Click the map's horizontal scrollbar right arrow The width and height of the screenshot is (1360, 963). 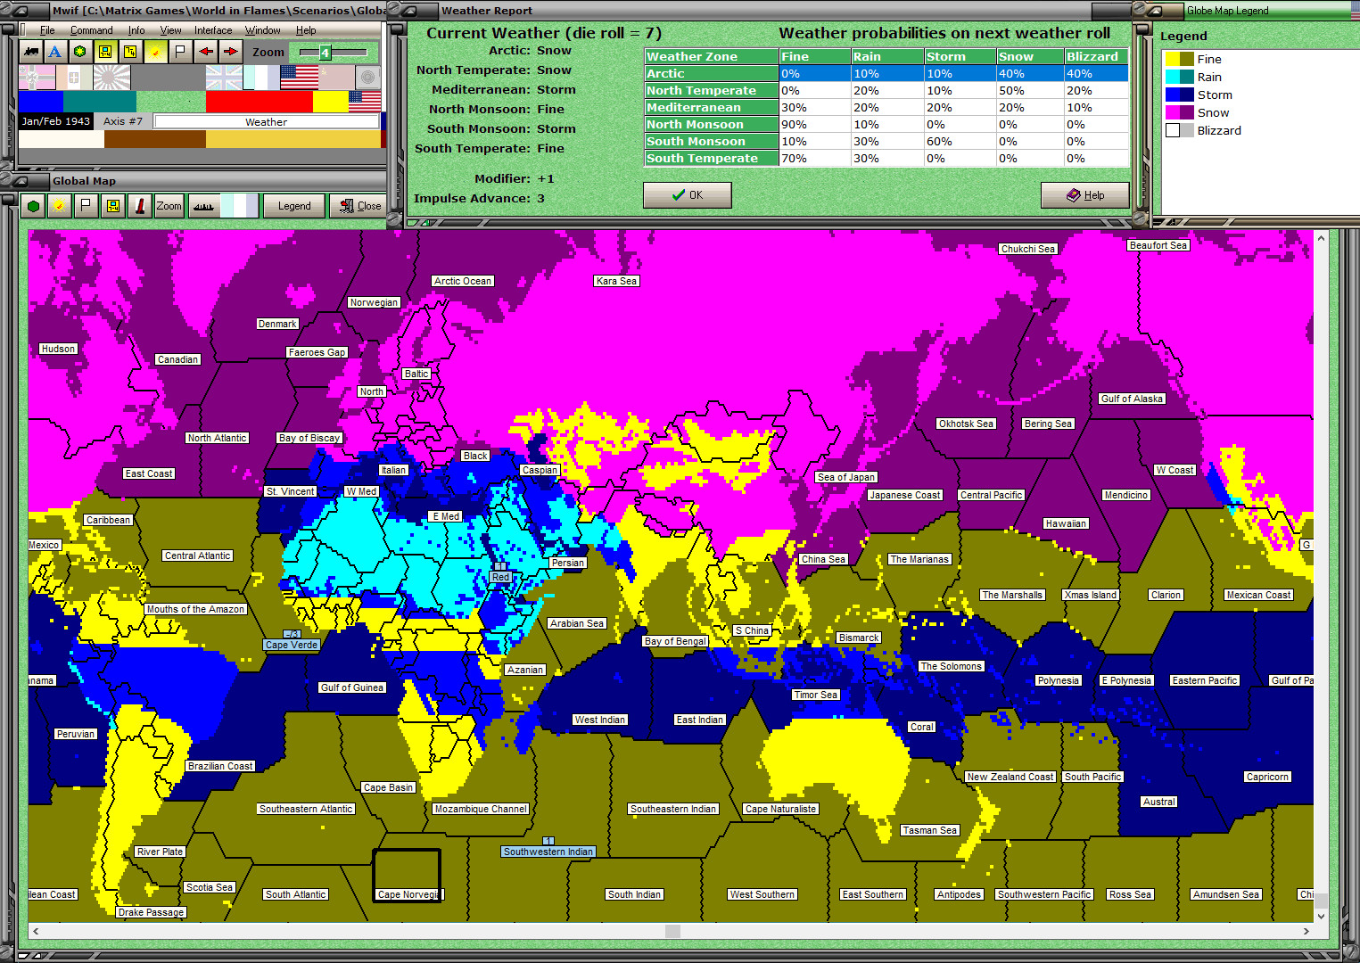pyautogui.click(x=1306, y=931)
